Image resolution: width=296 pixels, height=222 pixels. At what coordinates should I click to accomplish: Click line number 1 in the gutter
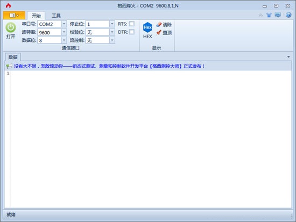click(x=8, y=73)
